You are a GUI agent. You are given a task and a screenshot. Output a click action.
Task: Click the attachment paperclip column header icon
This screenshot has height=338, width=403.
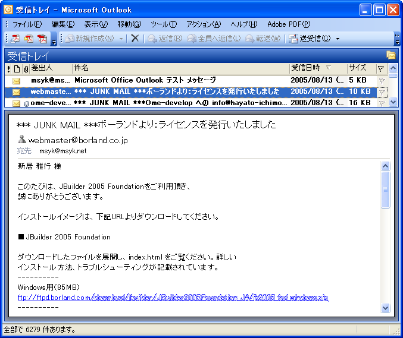26,69
